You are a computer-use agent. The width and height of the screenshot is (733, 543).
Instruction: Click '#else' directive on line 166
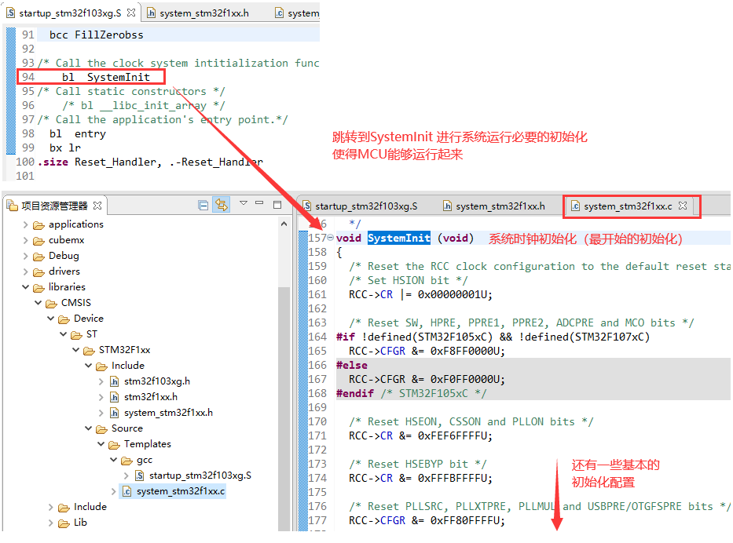[351, 365]
